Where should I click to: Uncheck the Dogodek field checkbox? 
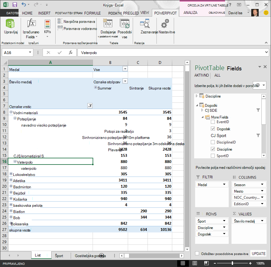click(x=213, y=129)
